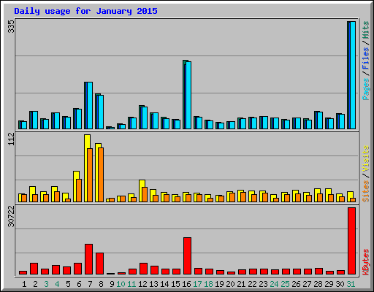The height and width of the screenshot is (292, 374).
Task: Click green day 11 label
Action: (131, 284)
